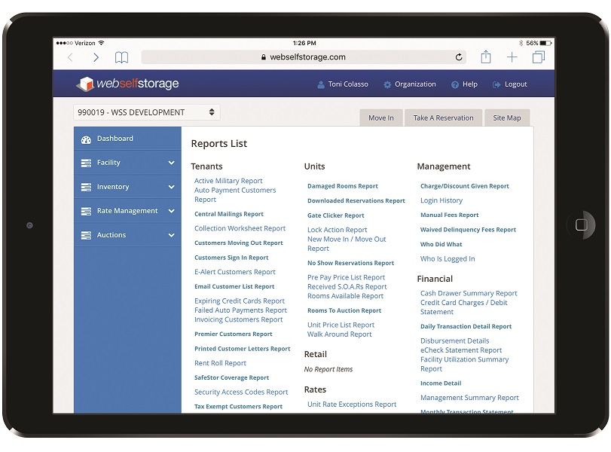Click the Rate Management sidebar icon

pyautogui.click(x=85, y=211)
